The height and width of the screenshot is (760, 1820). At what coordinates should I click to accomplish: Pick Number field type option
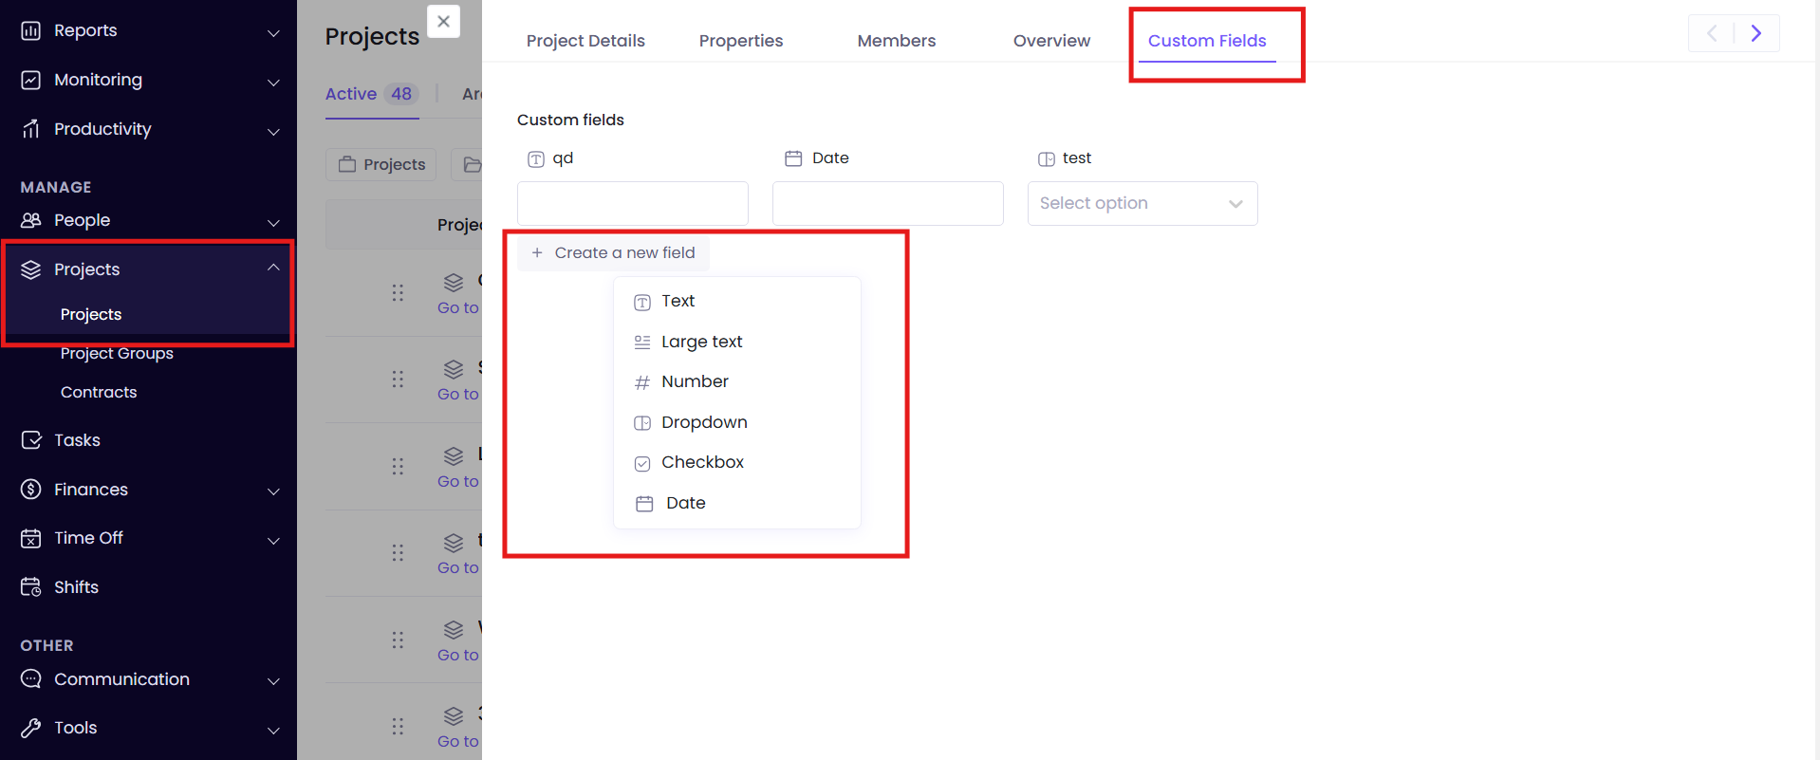(x=695, y=381)
